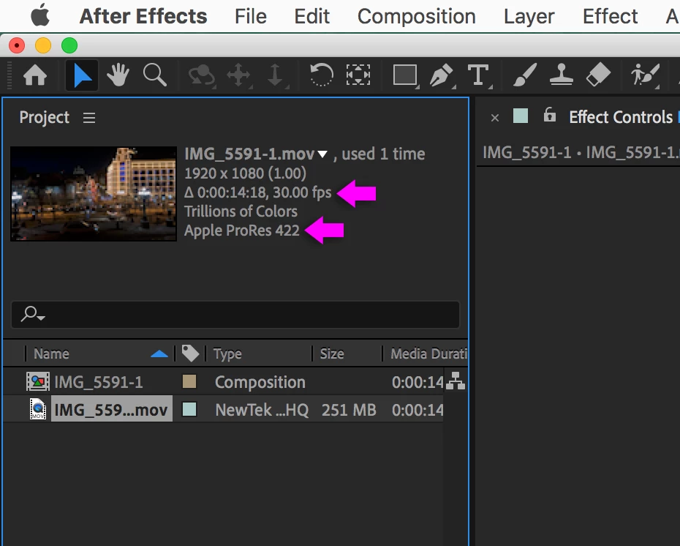Open the Project panel hamburger menu

point(89,118)
